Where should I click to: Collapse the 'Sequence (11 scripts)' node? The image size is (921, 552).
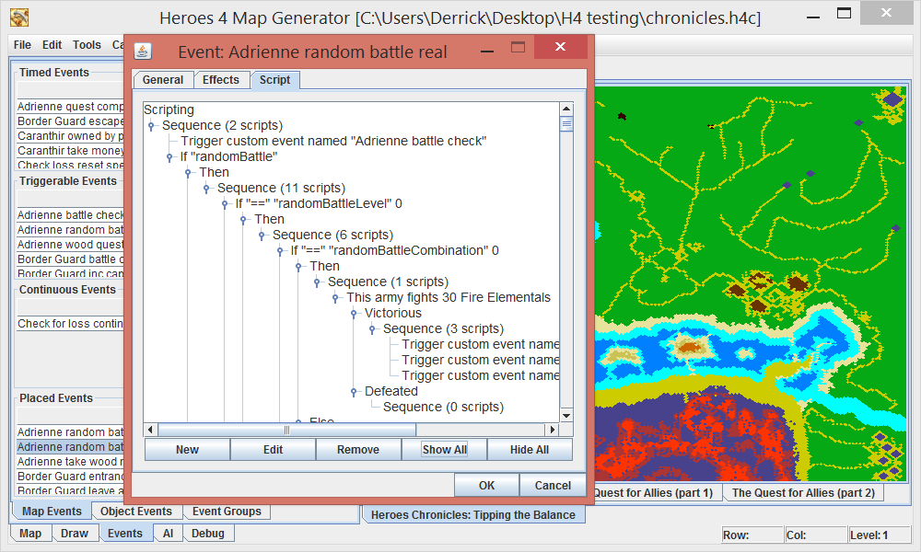tap(206, 189)
